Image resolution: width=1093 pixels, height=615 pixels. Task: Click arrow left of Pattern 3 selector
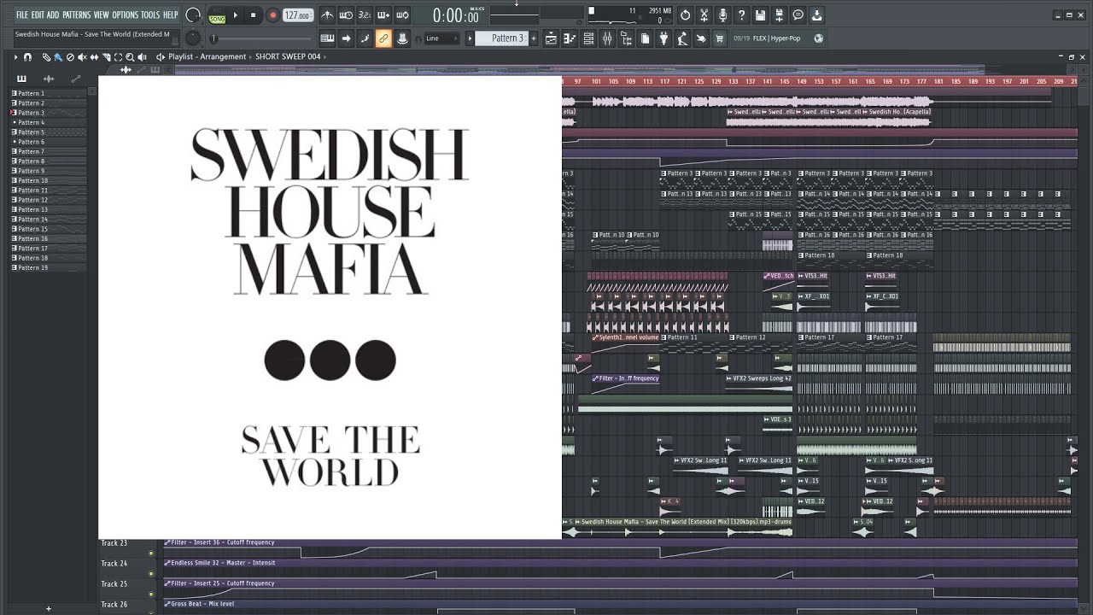470,38
